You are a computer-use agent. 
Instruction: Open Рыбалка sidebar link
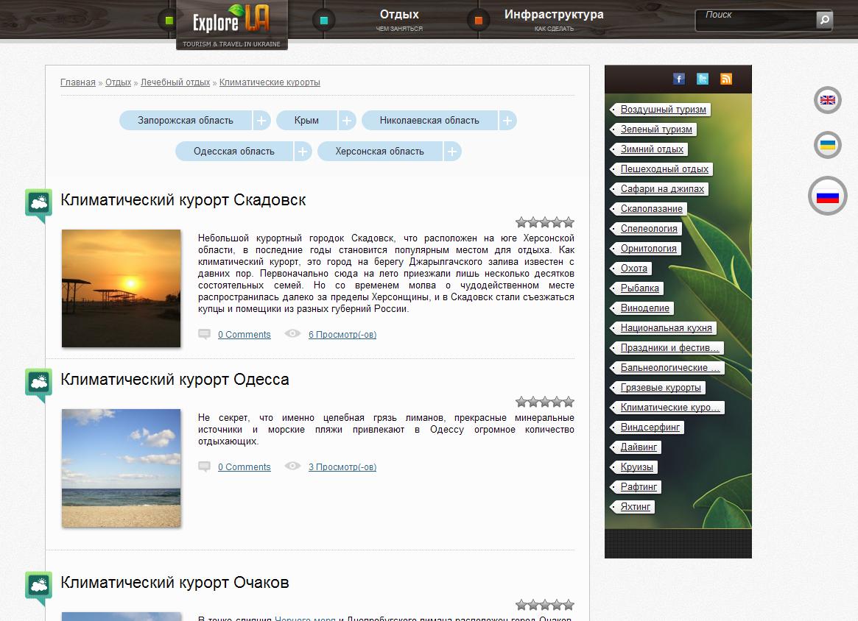click(x=640, y=288)
